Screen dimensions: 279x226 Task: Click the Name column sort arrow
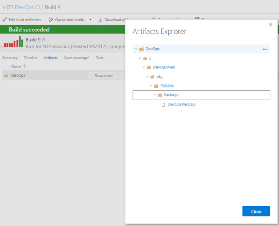(25, 66)
